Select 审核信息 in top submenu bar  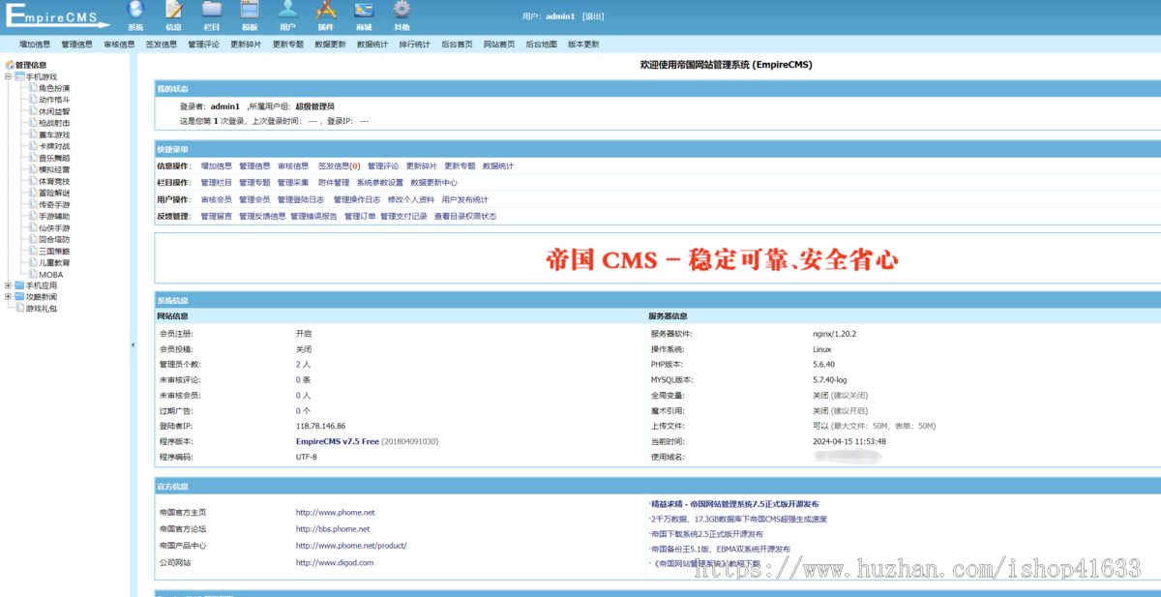pos(119,45)
